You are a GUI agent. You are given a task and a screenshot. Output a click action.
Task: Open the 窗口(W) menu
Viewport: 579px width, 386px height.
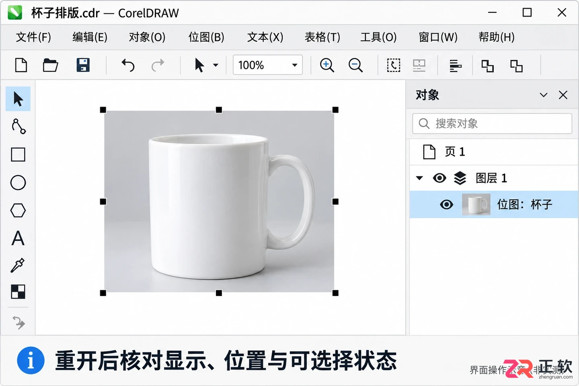438,37
